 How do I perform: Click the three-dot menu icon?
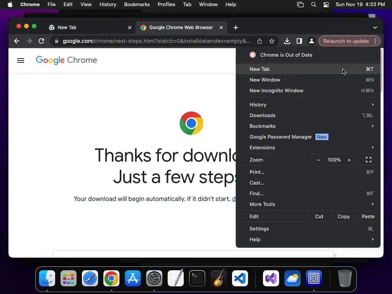[x=375, y=41]
